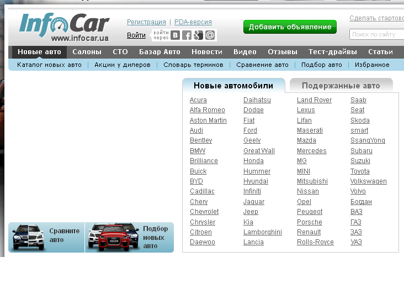The width and height of the screenshot is (404, 283).
Task: Open the ВАЗ brand link
Action: tap(357, 212)
